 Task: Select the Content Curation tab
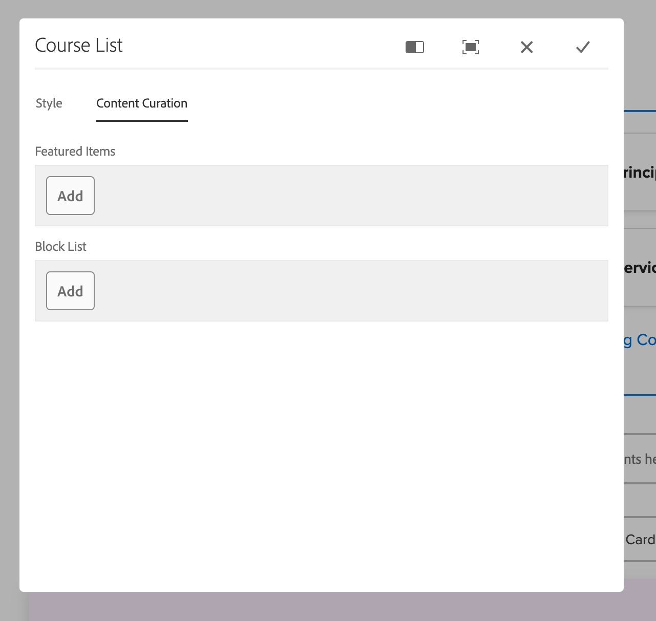pos(142,103)
